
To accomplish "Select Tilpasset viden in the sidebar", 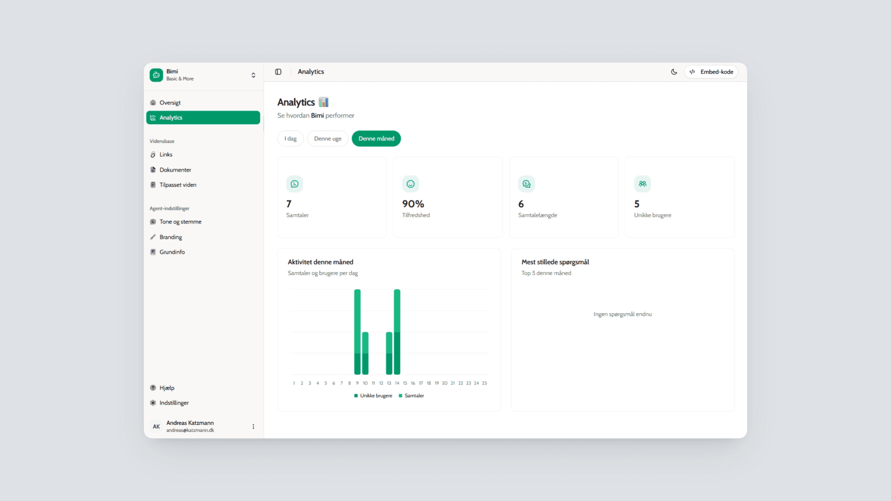I will 154,185.
